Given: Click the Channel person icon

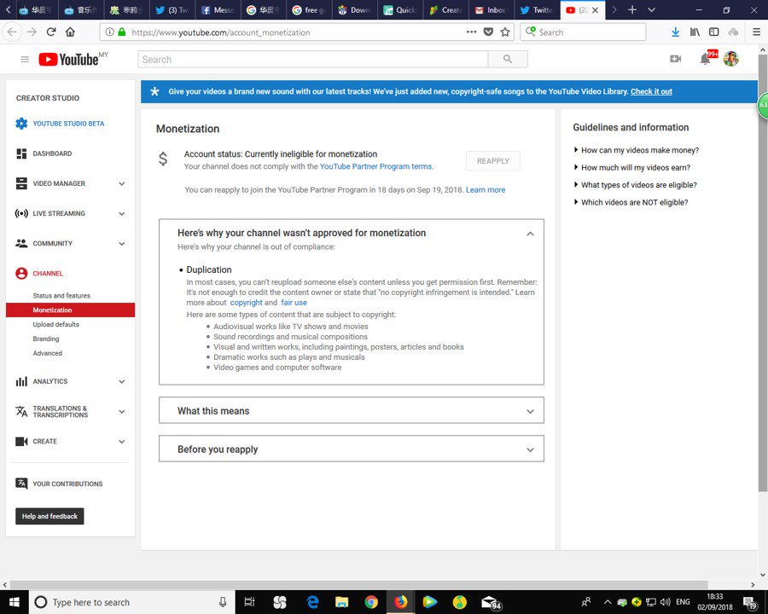Looking at the screenshot, I should (x=21, y=273).
